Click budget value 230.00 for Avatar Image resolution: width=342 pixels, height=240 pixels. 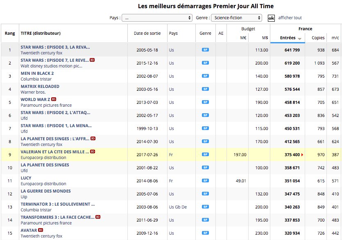(262, 233)
